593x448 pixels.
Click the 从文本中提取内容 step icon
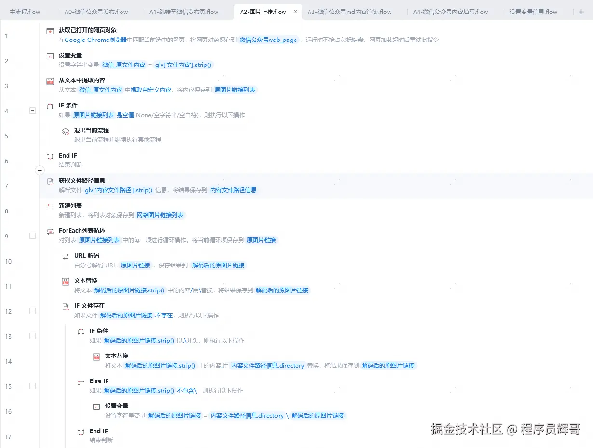(50, 80)
